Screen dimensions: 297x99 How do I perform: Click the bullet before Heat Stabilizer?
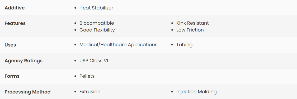tap(76, 8)
